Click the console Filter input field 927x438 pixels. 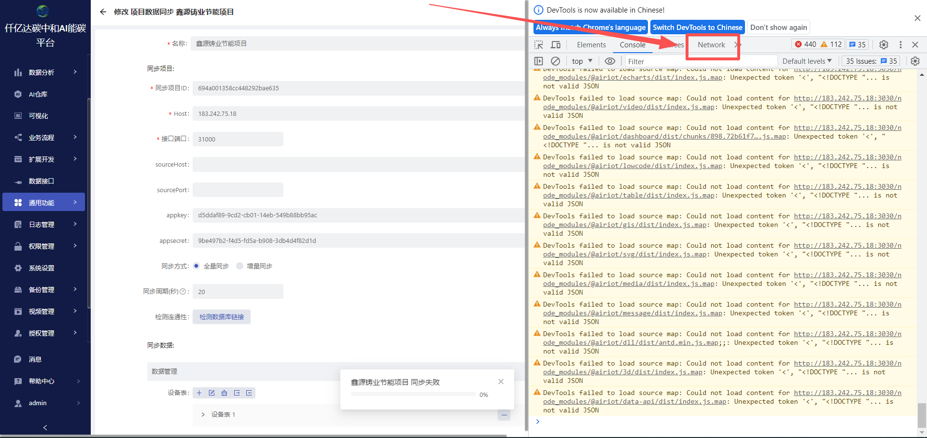tap(700, 61)
